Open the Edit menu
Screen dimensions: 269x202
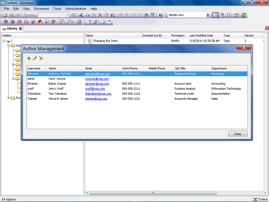[16, 8]
